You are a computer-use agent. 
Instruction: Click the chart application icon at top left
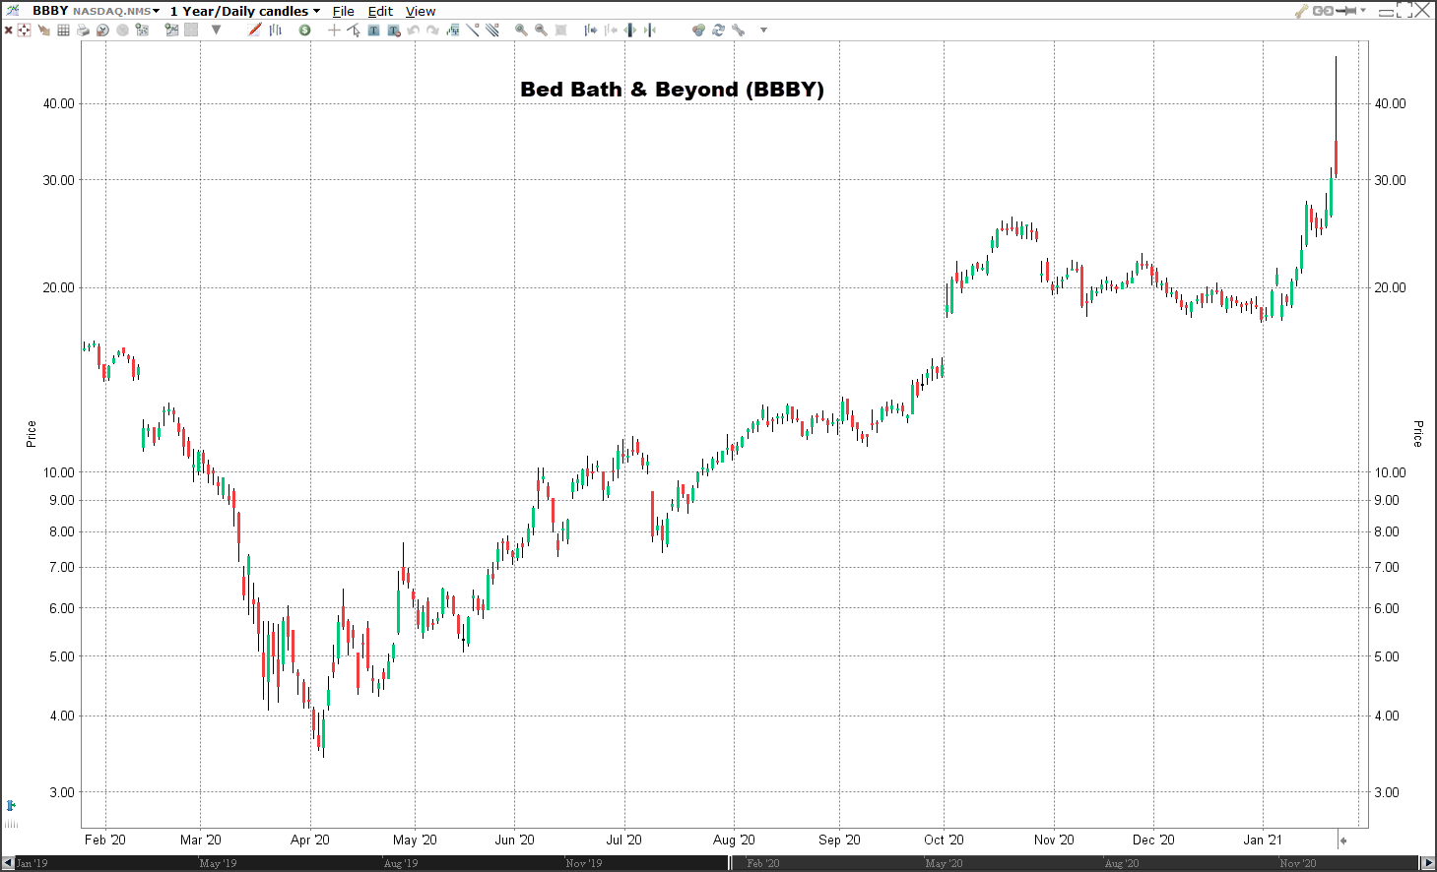tap(13, 10)
